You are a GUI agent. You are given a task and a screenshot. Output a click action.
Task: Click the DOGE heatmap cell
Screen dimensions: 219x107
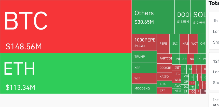click(x=182, y=17)
